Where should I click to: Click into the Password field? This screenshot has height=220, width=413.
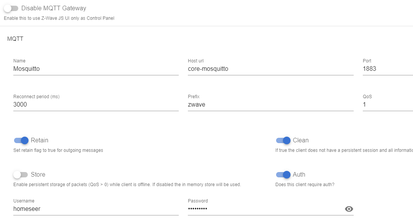(264, 209)
